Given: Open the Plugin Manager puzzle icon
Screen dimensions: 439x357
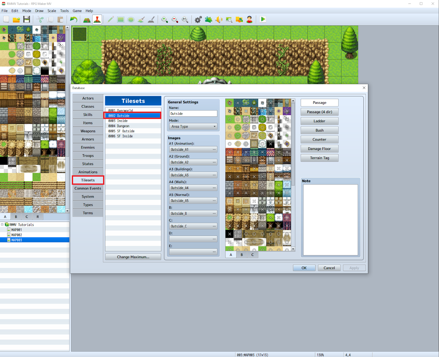Looking at the screenshot, I should pyautogui.click(x=209, y=19).
